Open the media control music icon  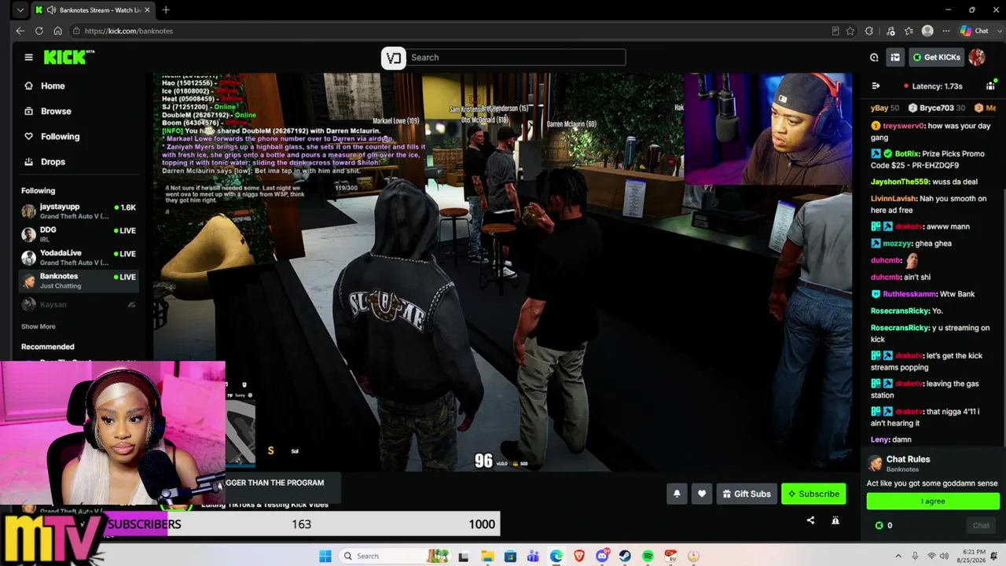point(890,31)
